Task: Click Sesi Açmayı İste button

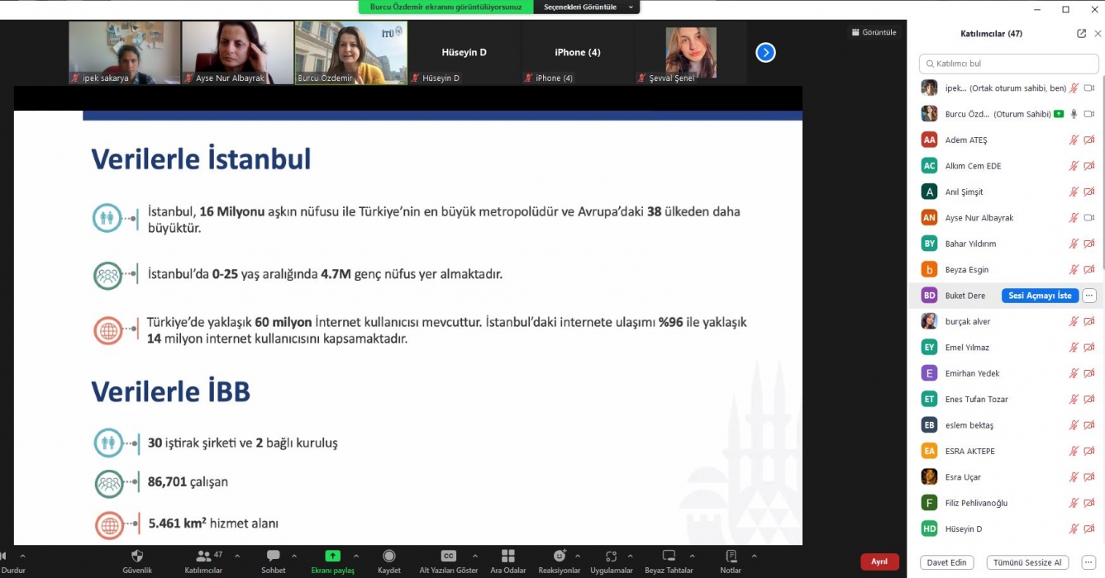Action: [1040, 296]
